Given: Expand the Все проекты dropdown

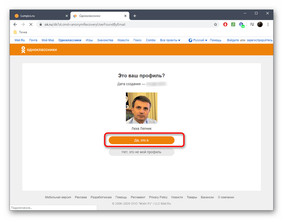Looking at the screenshot, I should 170,40.
